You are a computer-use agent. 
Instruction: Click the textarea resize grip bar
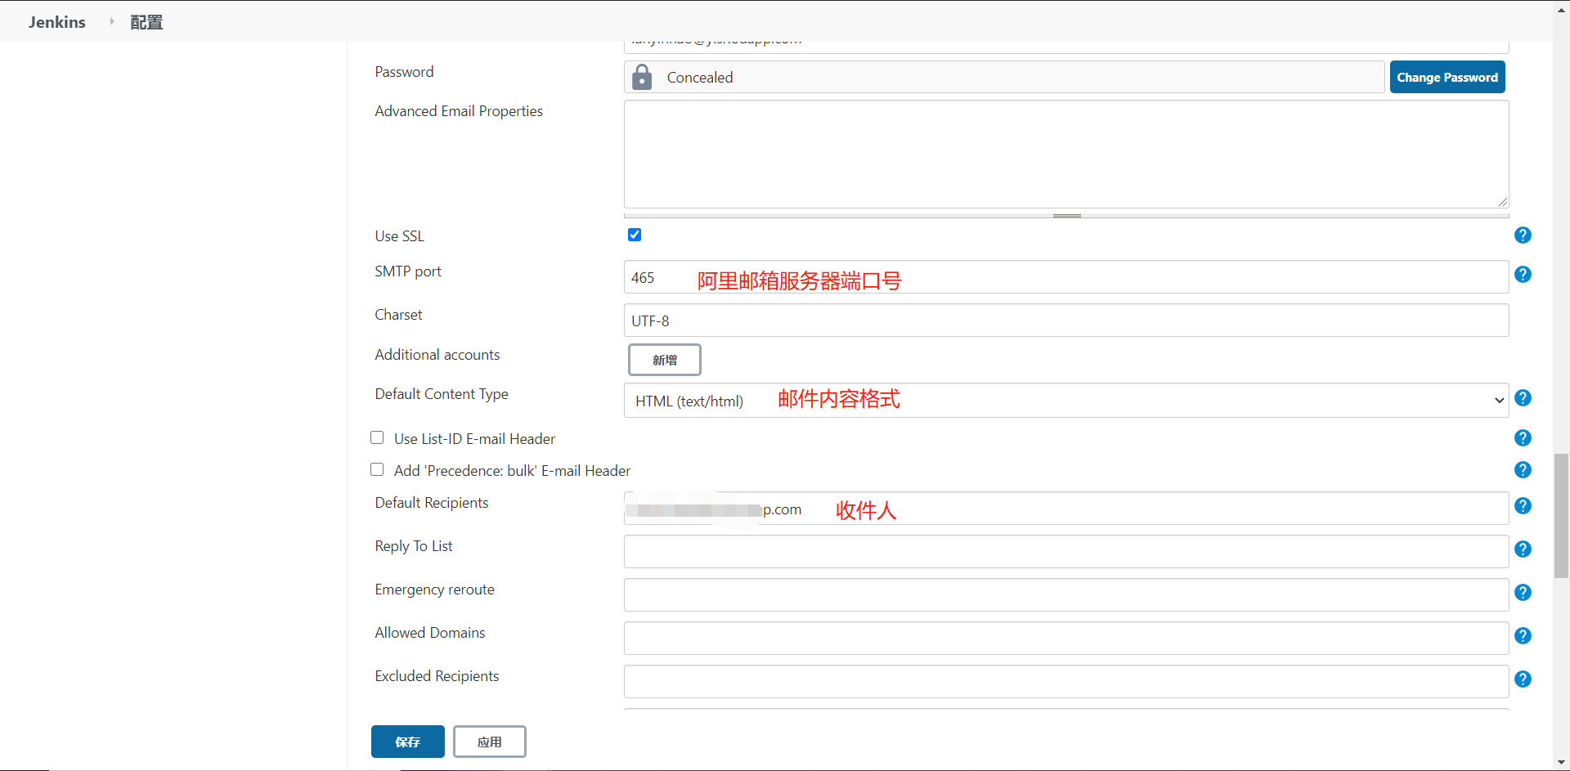(x=1066, y=216)
